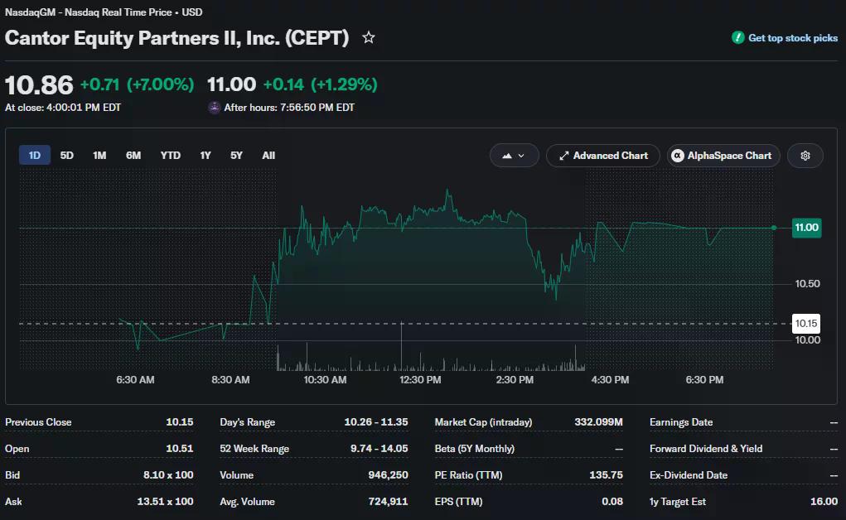Click the 10.15 previous close chart label
This screenshot has height=520, width=846.
806,324
